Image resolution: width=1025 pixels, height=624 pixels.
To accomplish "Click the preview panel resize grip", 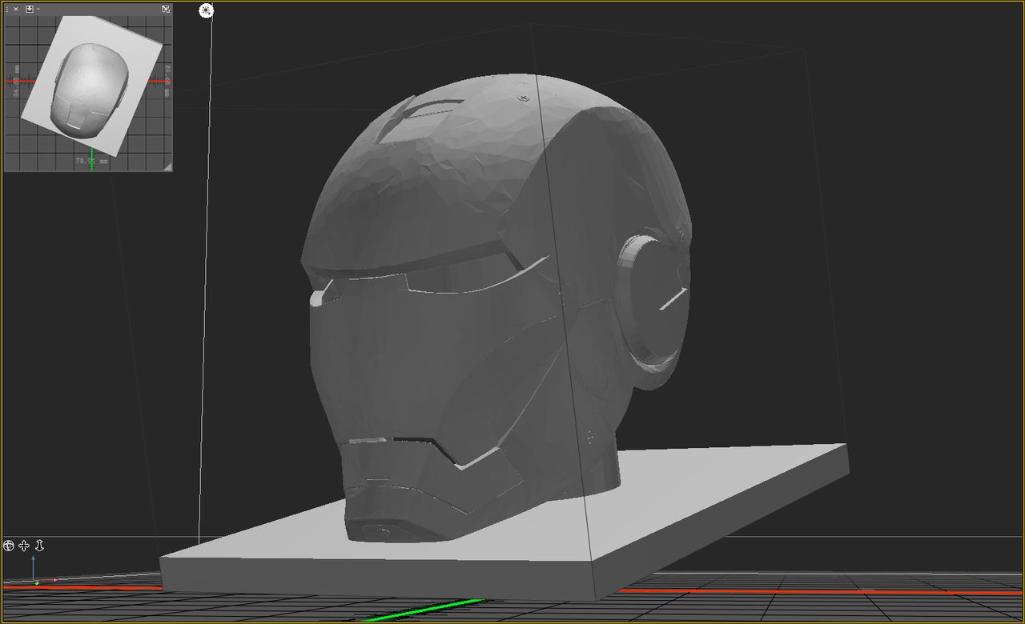I will tap(167, 166).
